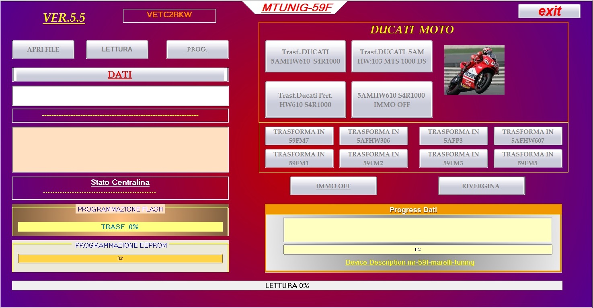Click 5AMHW610 S4R1000 IMMO OFF button
This screenshot has width=593, height=308.
tap(392, 100)
